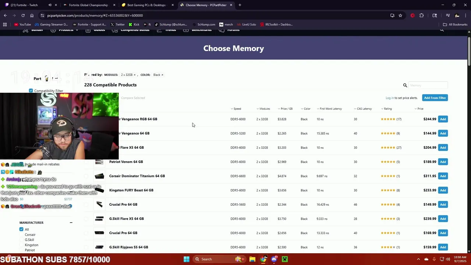Sort the list by Speed column
Viewport: 471px width, 265px height.
[236, 109]
